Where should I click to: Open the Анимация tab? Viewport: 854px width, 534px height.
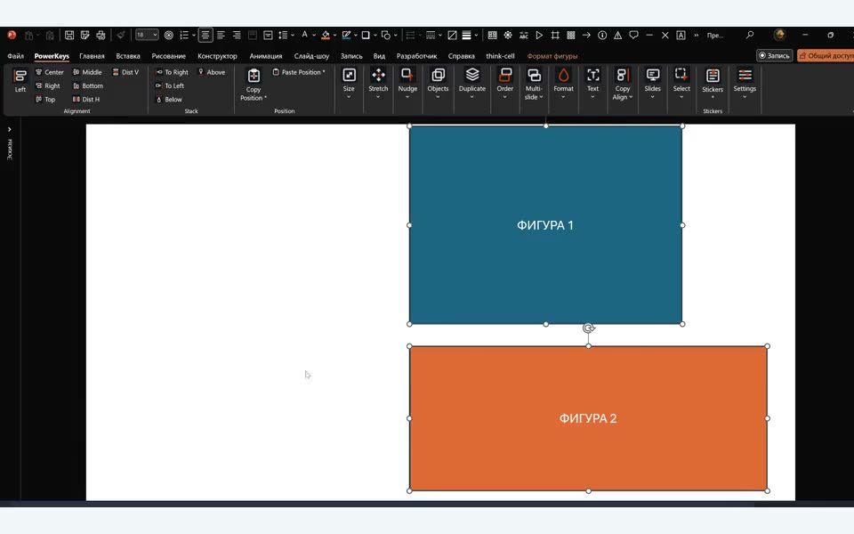(x=266, y=56)
